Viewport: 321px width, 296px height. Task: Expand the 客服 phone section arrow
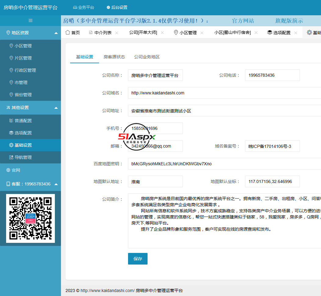click(56, 184)
